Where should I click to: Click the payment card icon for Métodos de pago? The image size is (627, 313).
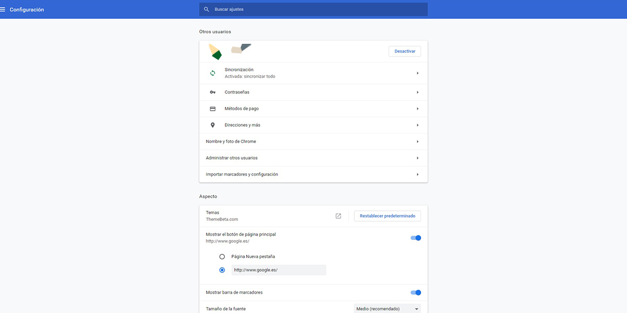click(x=213, y=109)
